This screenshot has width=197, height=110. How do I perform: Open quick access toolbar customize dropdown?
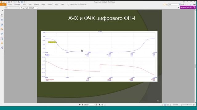pos(26,2)
